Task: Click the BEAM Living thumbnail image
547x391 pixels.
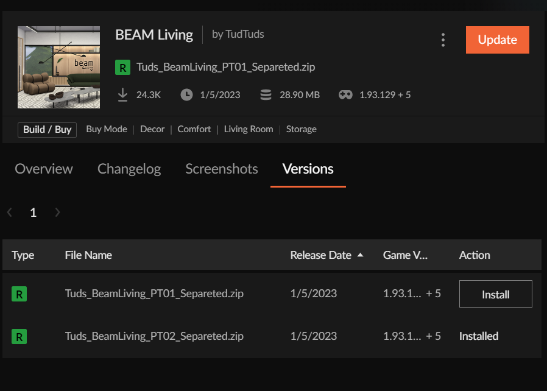Action: pos(58,67)
